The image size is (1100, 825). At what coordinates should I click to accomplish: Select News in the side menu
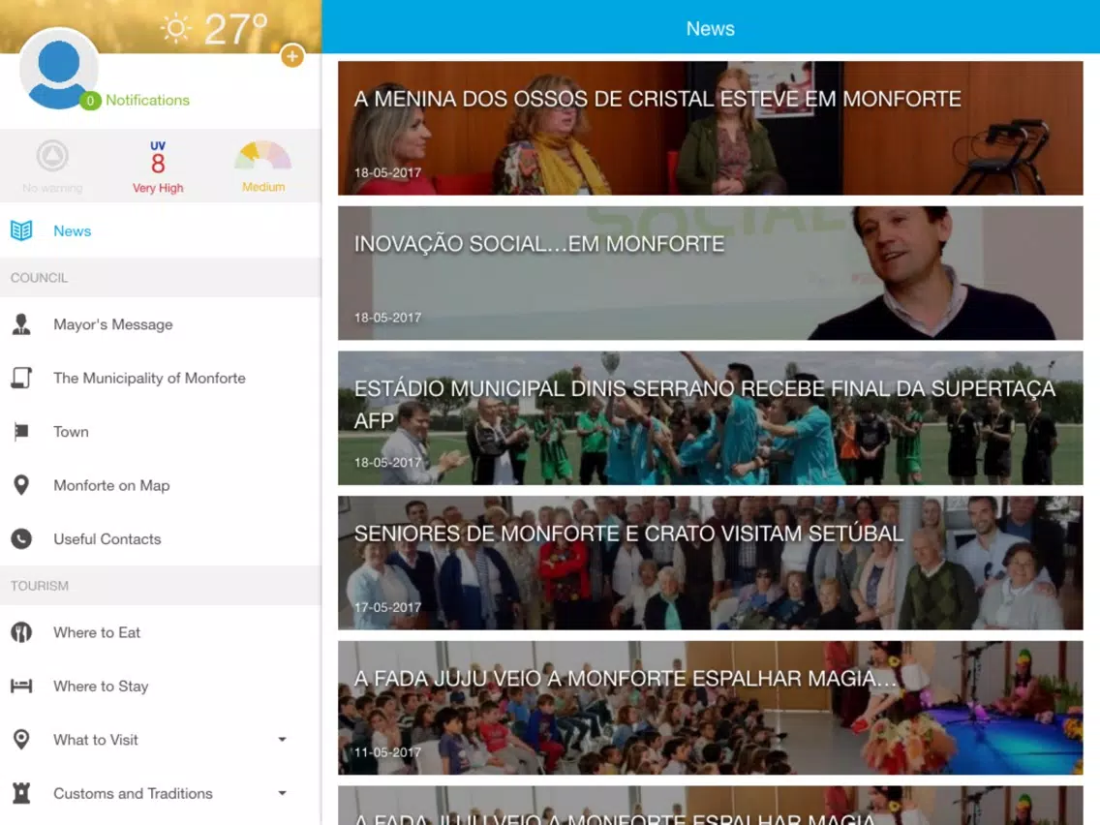[x=161, y=230]
